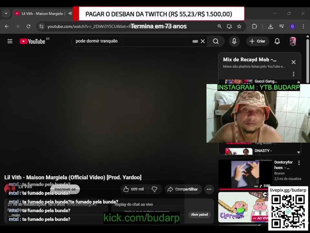Click Abrir painel for chat replay
The image size is (310, 233).
click(x=199, y=214)
